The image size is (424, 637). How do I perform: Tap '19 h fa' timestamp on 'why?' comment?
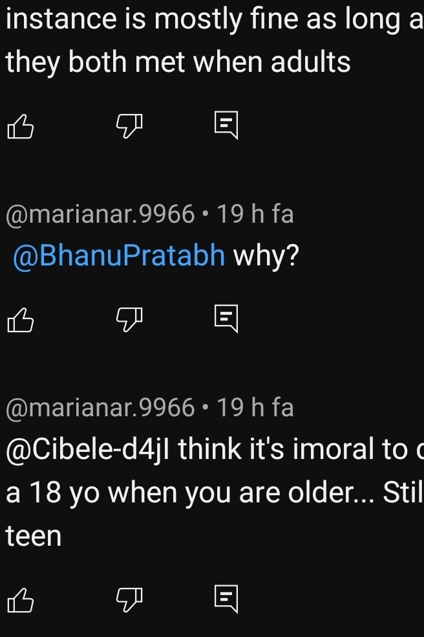(255, 214)
